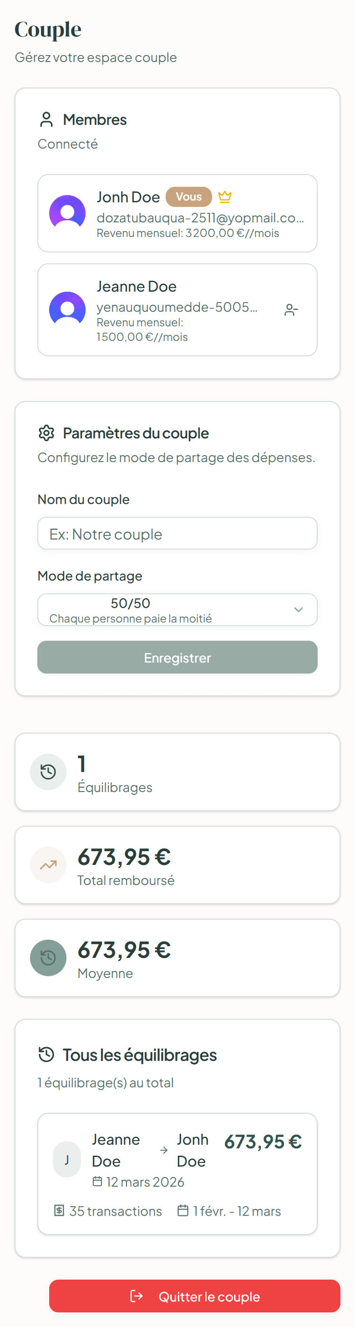The height and width of the screenshot is (1327, 355).
Task: Click the history icon above Équilibrages count
Action: tap(48, 771)
